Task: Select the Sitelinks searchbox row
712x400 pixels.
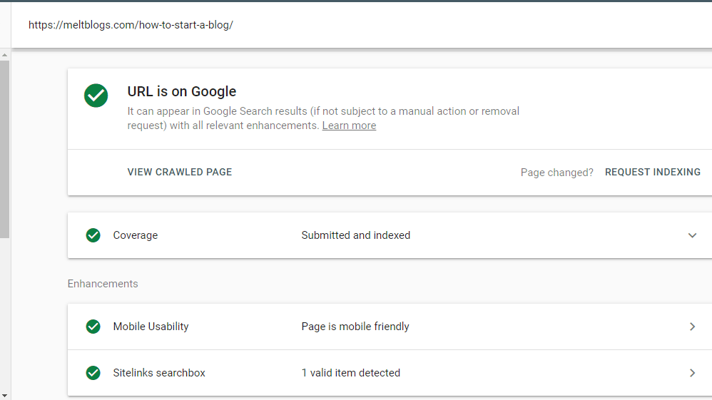Action: 390,373
